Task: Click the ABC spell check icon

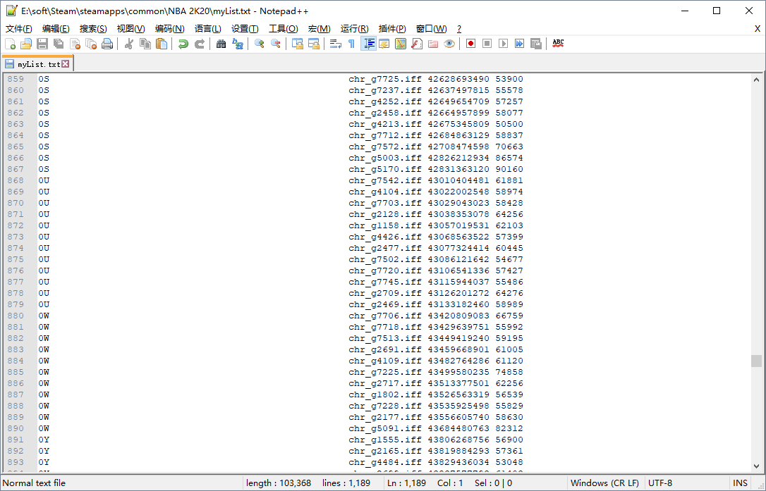Action: [x=558, y=44]
